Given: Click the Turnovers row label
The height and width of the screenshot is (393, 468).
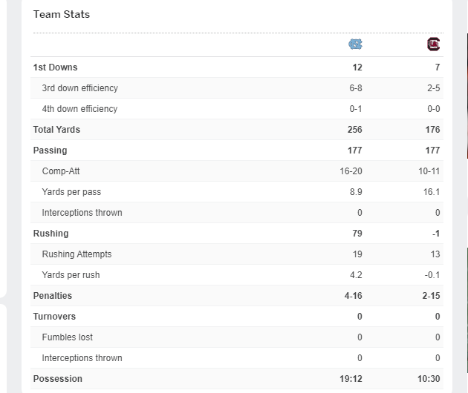Looking at the screenshot, I should (54, 317).
